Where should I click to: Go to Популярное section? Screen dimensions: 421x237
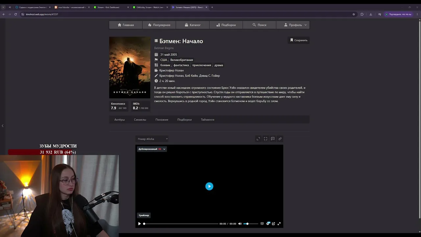click(x=159, y=25)
